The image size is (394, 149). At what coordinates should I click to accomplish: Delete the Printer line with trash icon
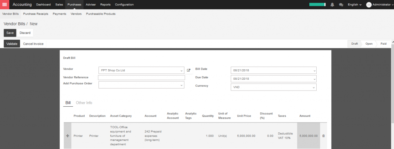(323, 136)
